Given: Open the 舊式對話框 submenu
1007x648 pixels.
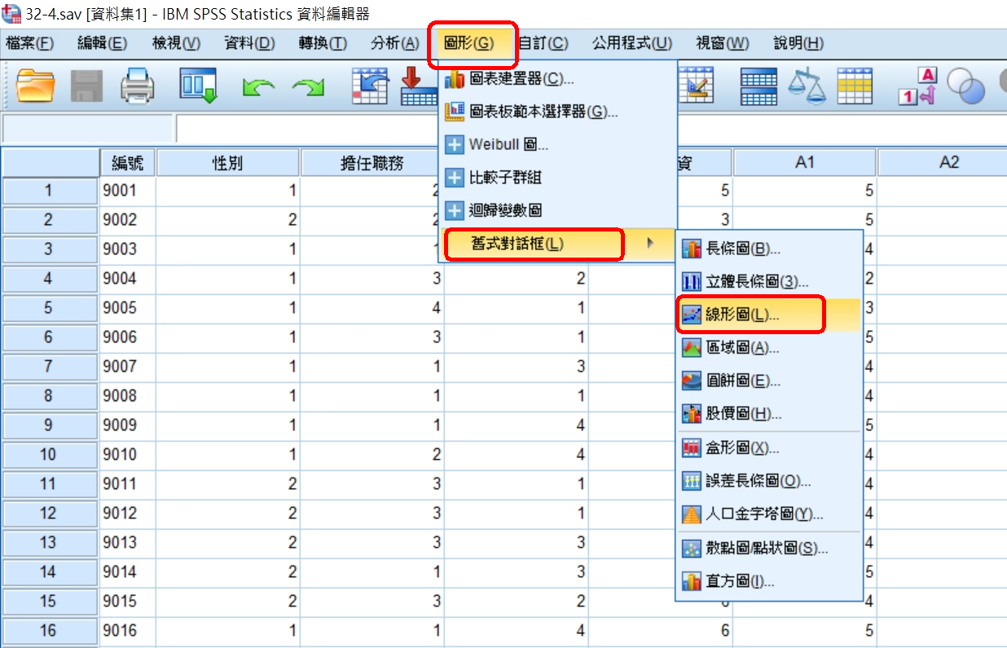Looking at the screenshot, I should click(x=534, y=244).
